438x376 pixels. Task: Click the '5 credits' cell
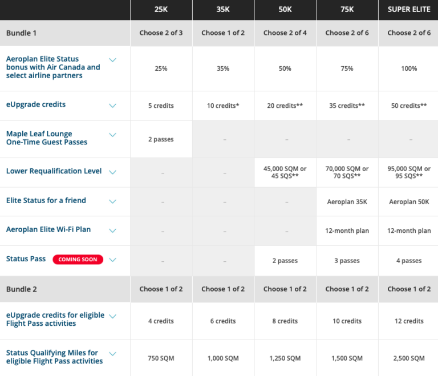(161, 106)
